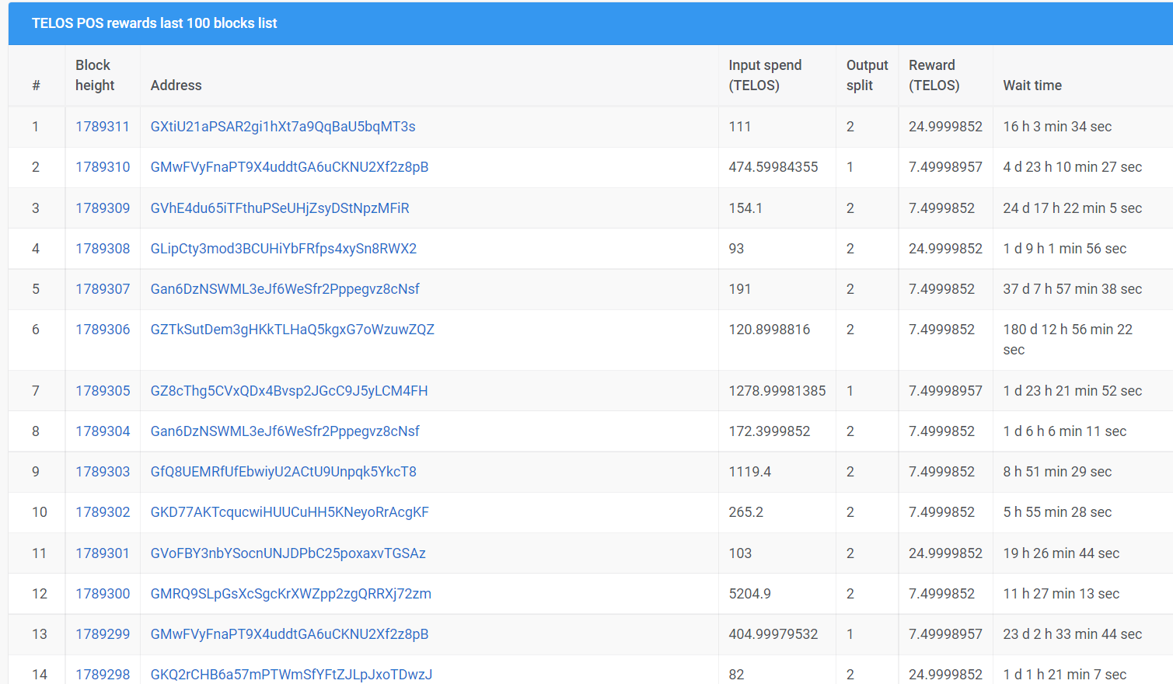Open block 1789309 details
The image size is (1173, 684).
tap(103, 208)
